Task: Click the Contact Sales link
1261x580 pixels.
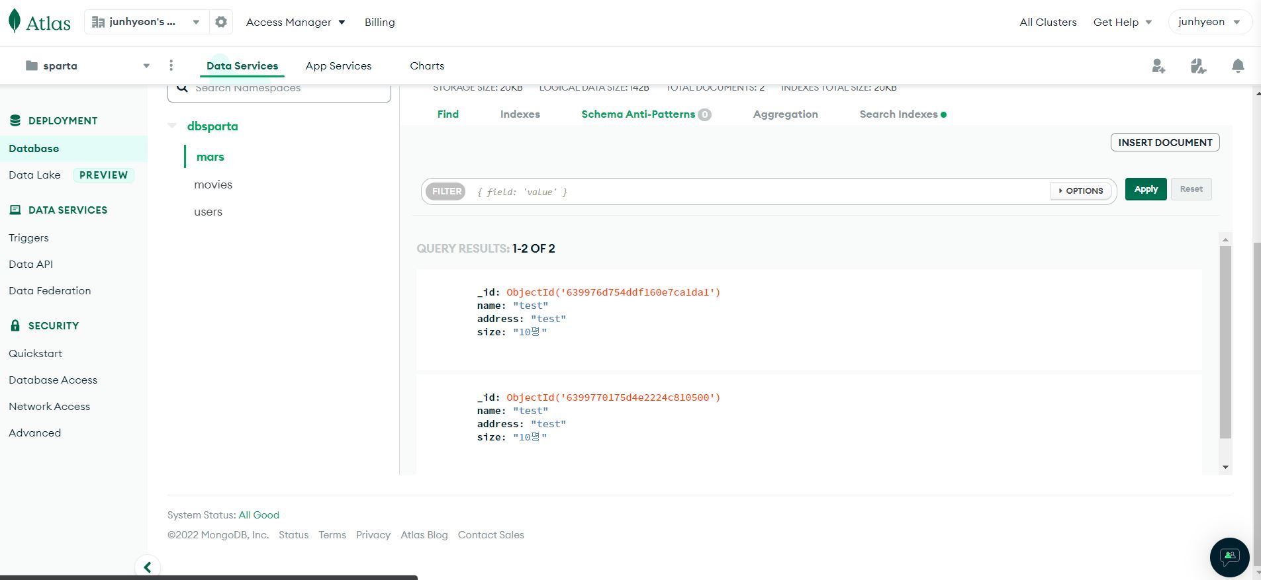Action: coord(491,534)
